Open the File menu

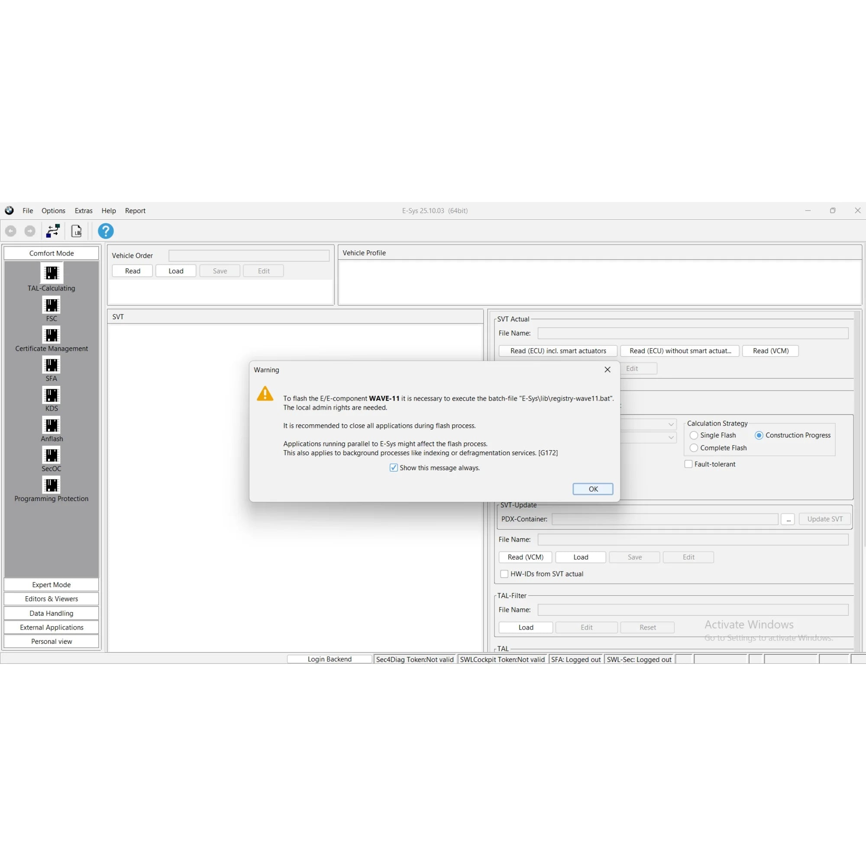tap(28, 211)
